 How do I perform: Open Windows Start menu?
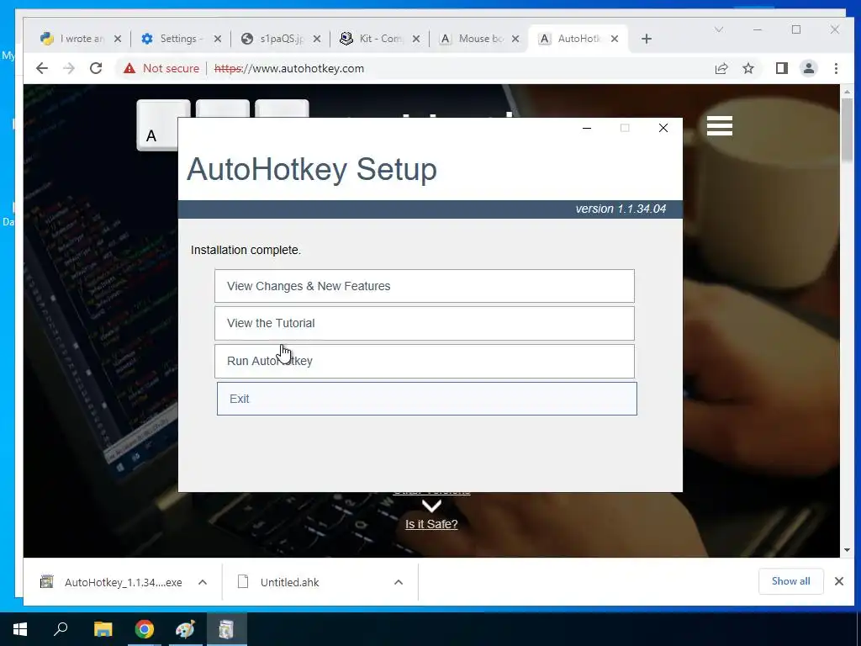tap(20, 629)
